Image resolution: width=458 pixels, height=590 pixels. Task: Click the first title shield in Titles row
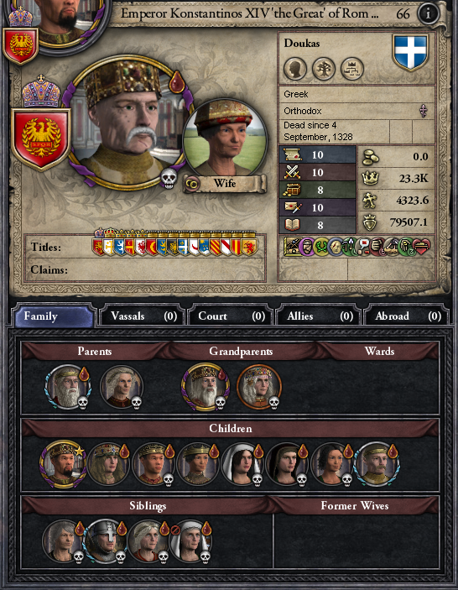(x=98, y=246)
